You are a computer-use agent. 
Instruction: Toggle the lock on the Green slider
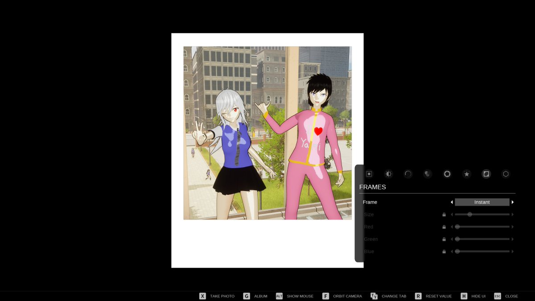tap(444, 239)
